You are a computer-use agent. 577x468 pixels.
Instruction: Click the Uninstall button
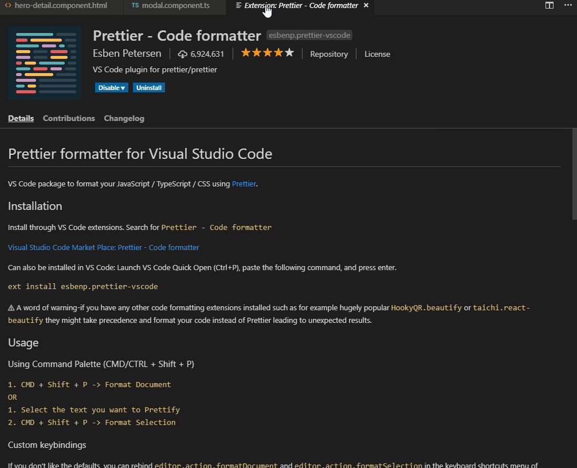148,88
